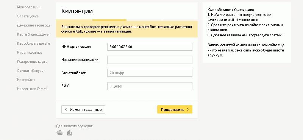Viewport: 303px width, 140px height.
Task: Click the chevron on the Продолжить button
Action: pos(188,109)
